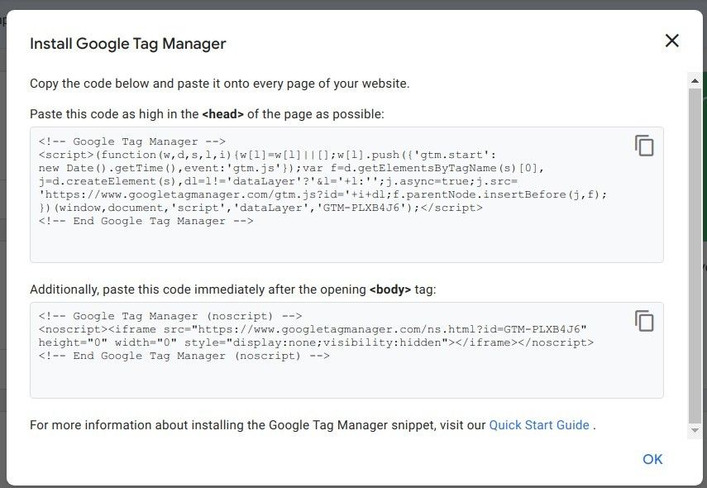The image size is (707, 488).
Task: Open the Quick Start Guide link
Action: click(x=539, y=425)
